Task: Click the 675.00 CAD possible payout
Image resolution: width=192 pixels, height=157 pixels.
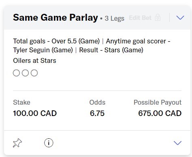Action: (x=160, y=113)
